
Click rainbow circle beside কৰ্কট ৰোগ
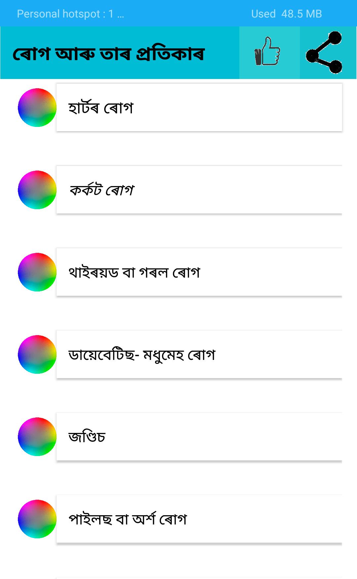coord(37,190)
